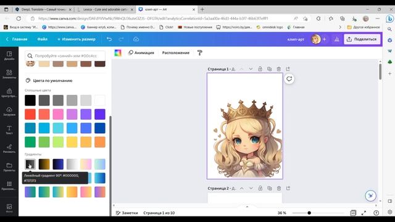This screenshot has height=222, width=395.
Task: Open the Elements panel in sidebar
Action: point(9,74)
